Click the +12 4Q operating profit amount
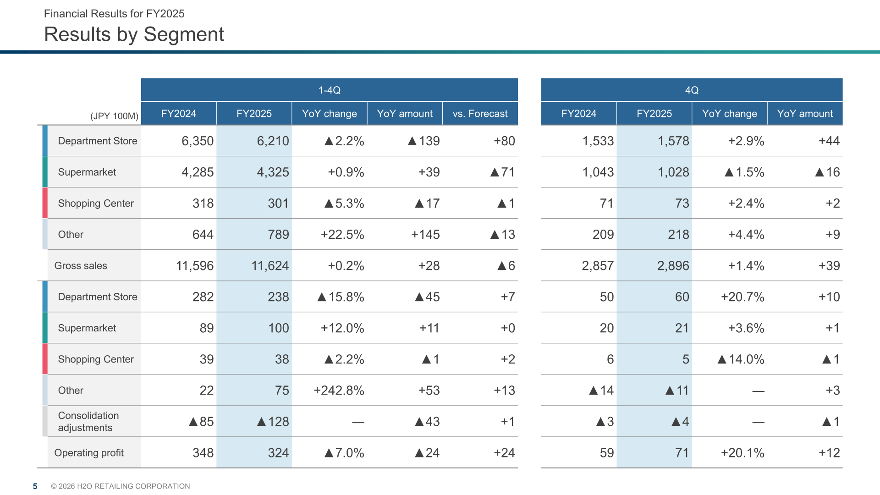Viewport: 880px width, 495px height. (829, 453)
